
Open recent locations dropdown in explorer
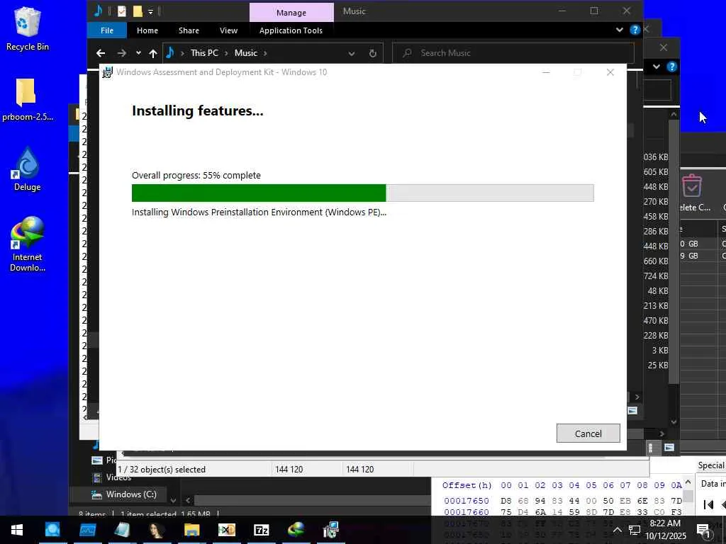coord(138,53)
